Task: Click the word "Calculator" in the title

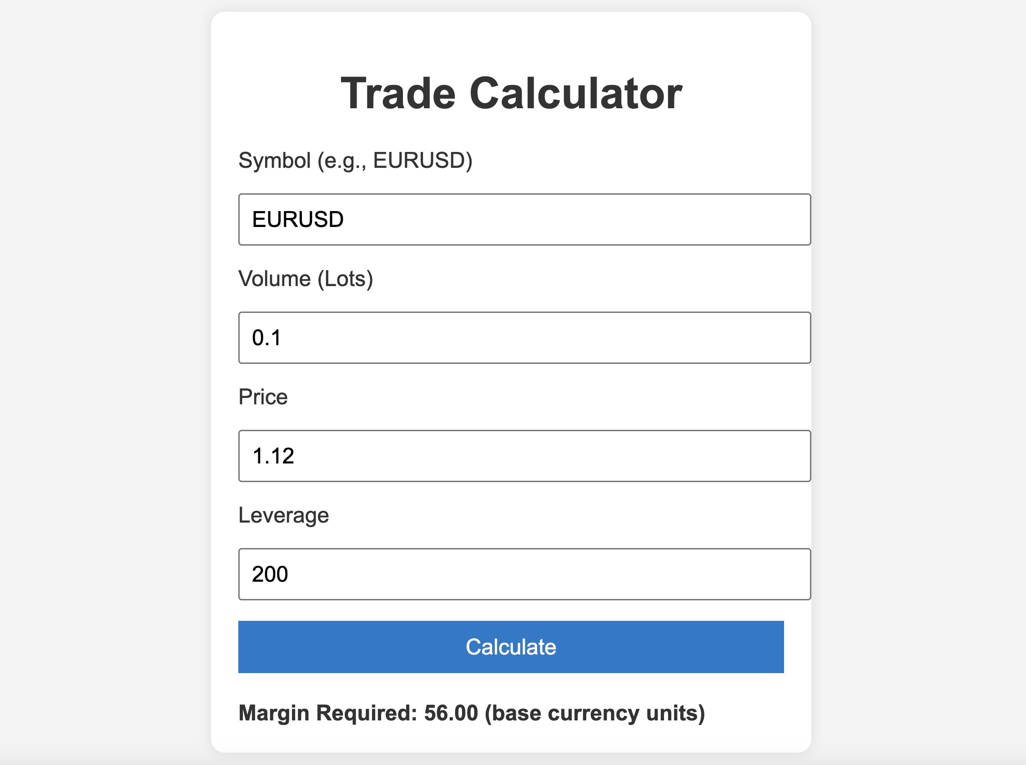Action: 575,94
